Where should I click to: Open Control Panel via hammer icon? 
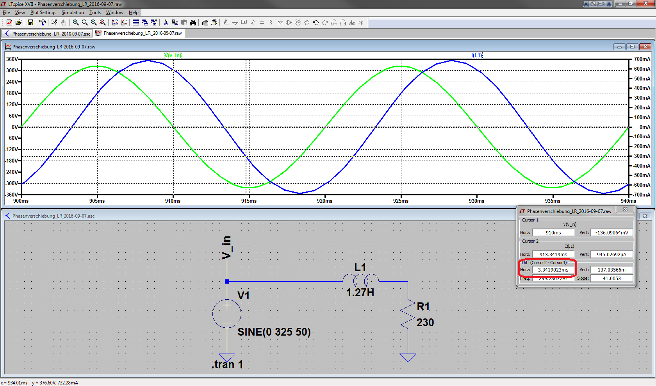[x=43, y=23]
